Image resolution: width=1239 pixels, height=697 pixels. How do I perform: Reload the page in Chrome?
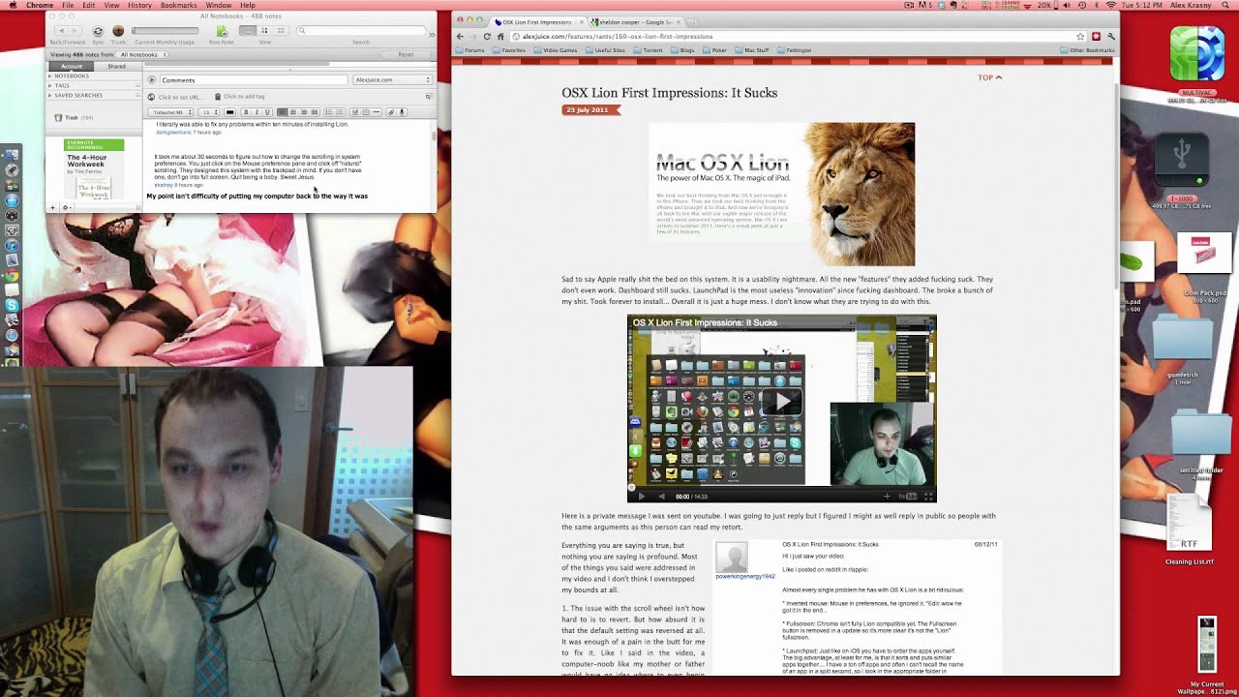pyautogui.click(x=487, y=36)
